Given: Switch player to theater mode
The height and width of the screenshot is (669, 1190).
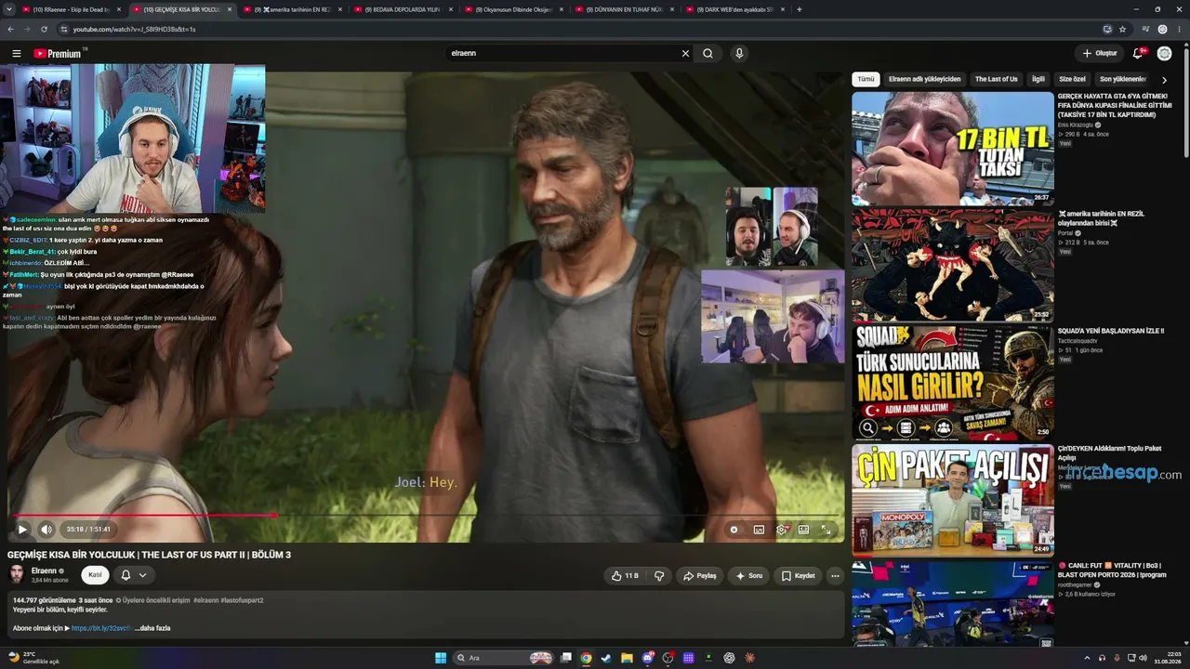Looking at the screenshot, I should pos(804,530).
